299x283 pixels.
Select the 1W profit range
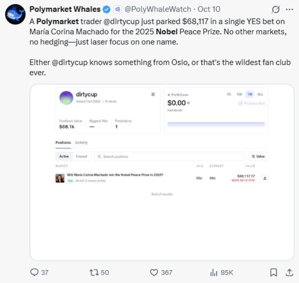tap(239, 94)
